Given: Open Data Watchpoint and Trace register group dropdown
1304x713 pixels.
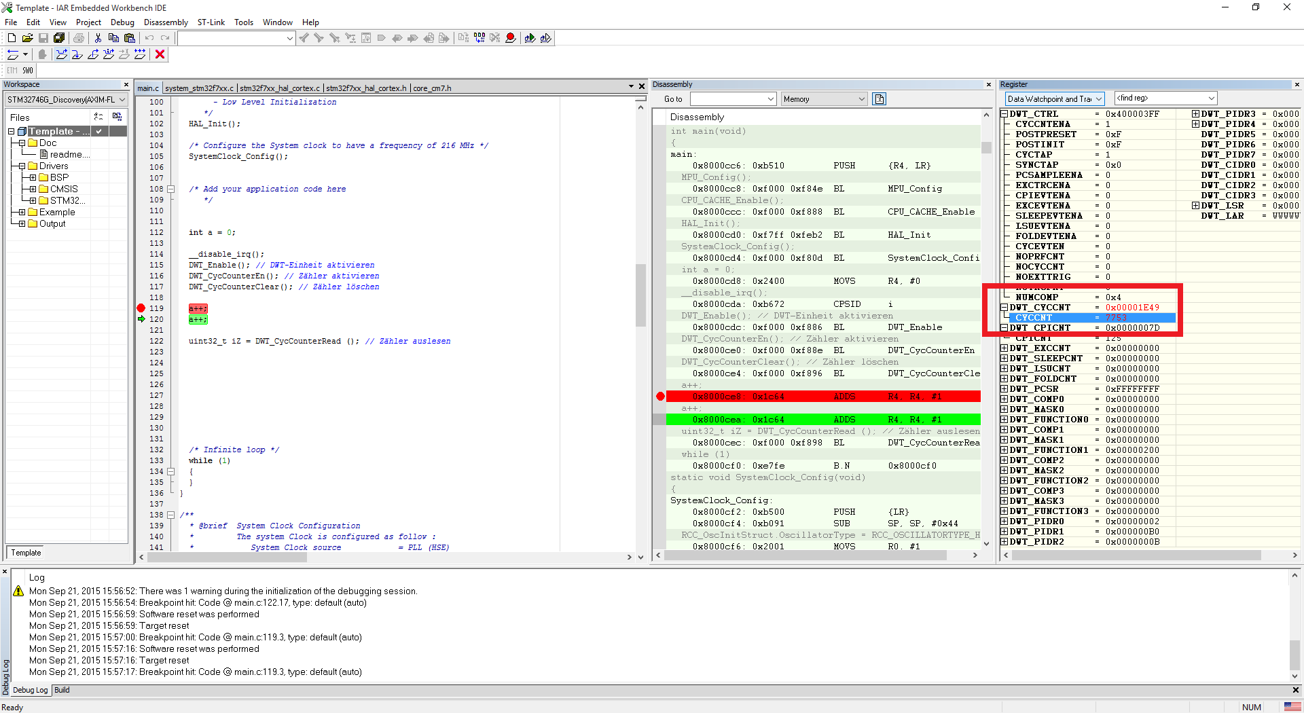Looking at the screenshot, I should click(1055, 99).
